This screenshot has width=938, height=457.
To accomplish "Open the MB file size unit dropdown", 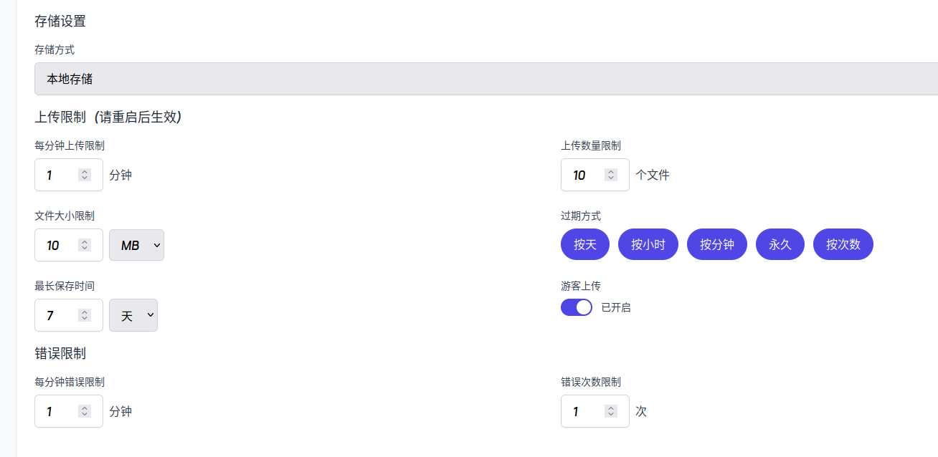I will 136,245.
